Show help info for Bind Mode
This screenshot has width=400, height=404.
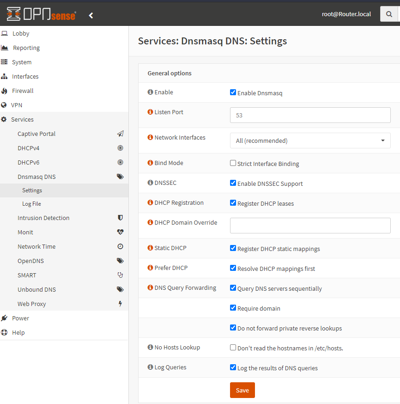(150, 163)
